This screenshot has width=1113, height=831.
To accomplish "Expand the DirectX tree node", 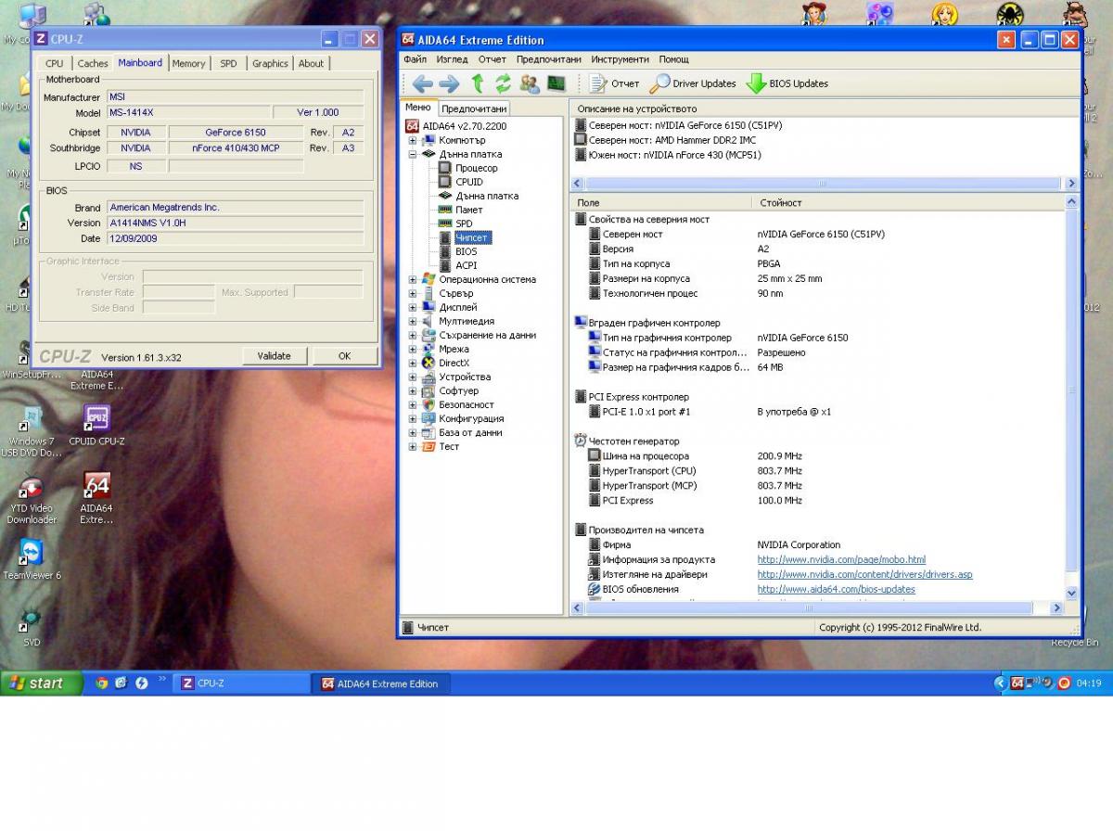I will point(413,363).
